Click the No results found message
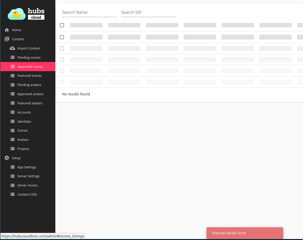 coord(76,94)
